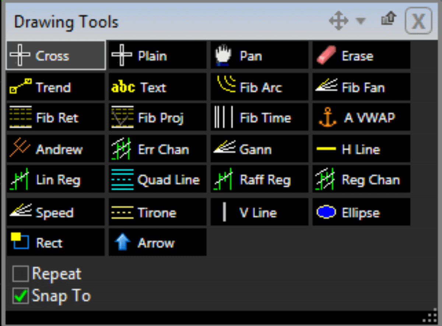Pick the V Line tool
The image size is (442, 326).
click(x=260, y=212)
